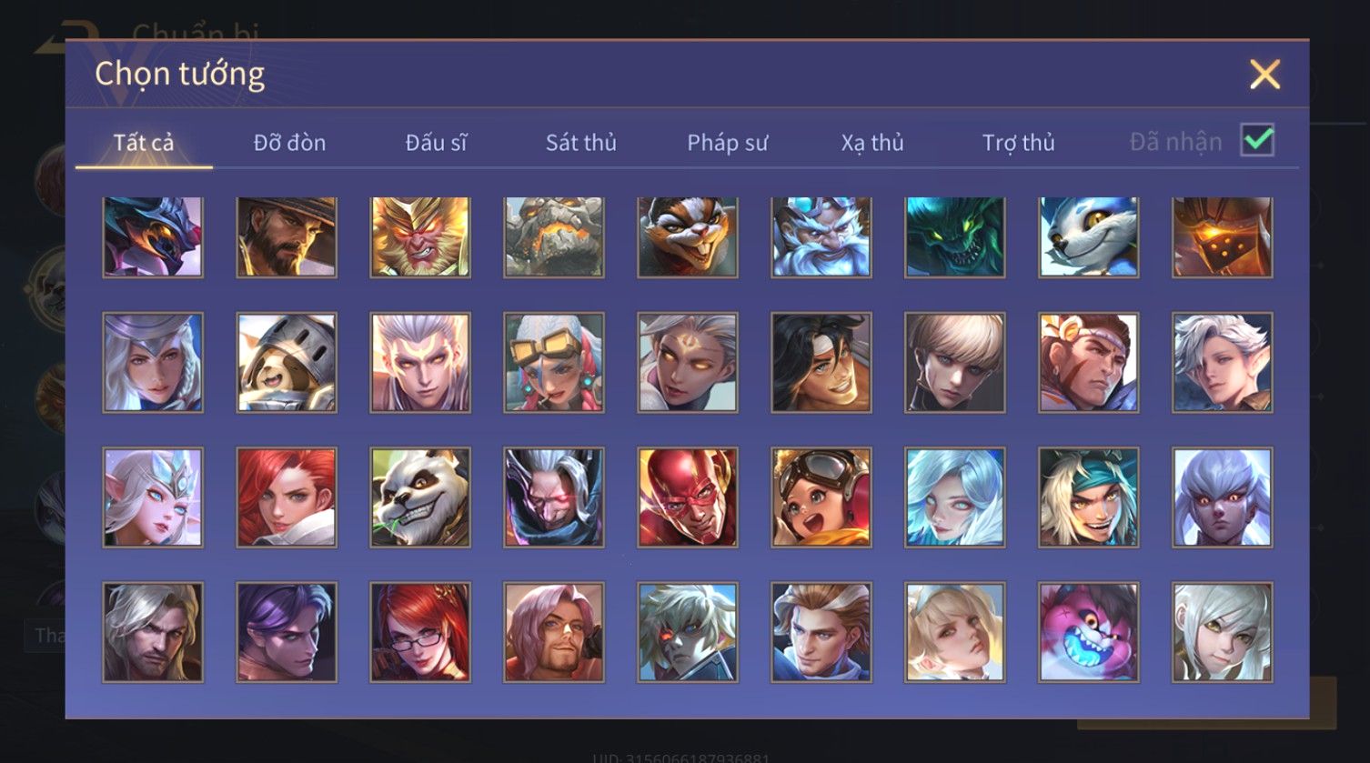Choose the bear in knight helmet hero

(287, 363)
